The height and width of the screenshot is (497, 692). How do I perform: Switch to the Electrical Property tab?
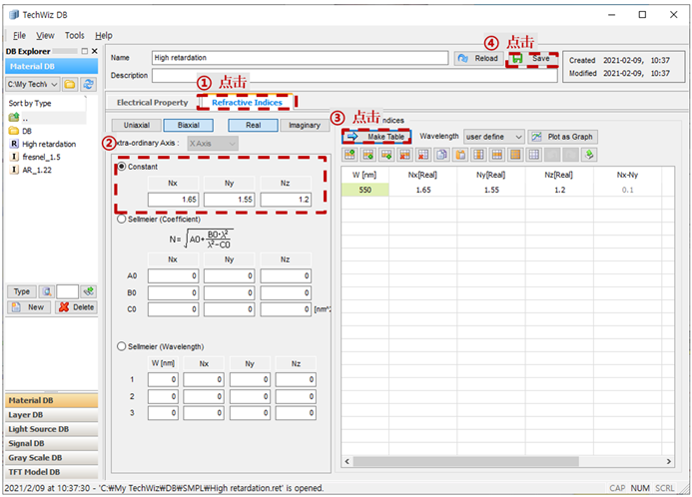152,103
